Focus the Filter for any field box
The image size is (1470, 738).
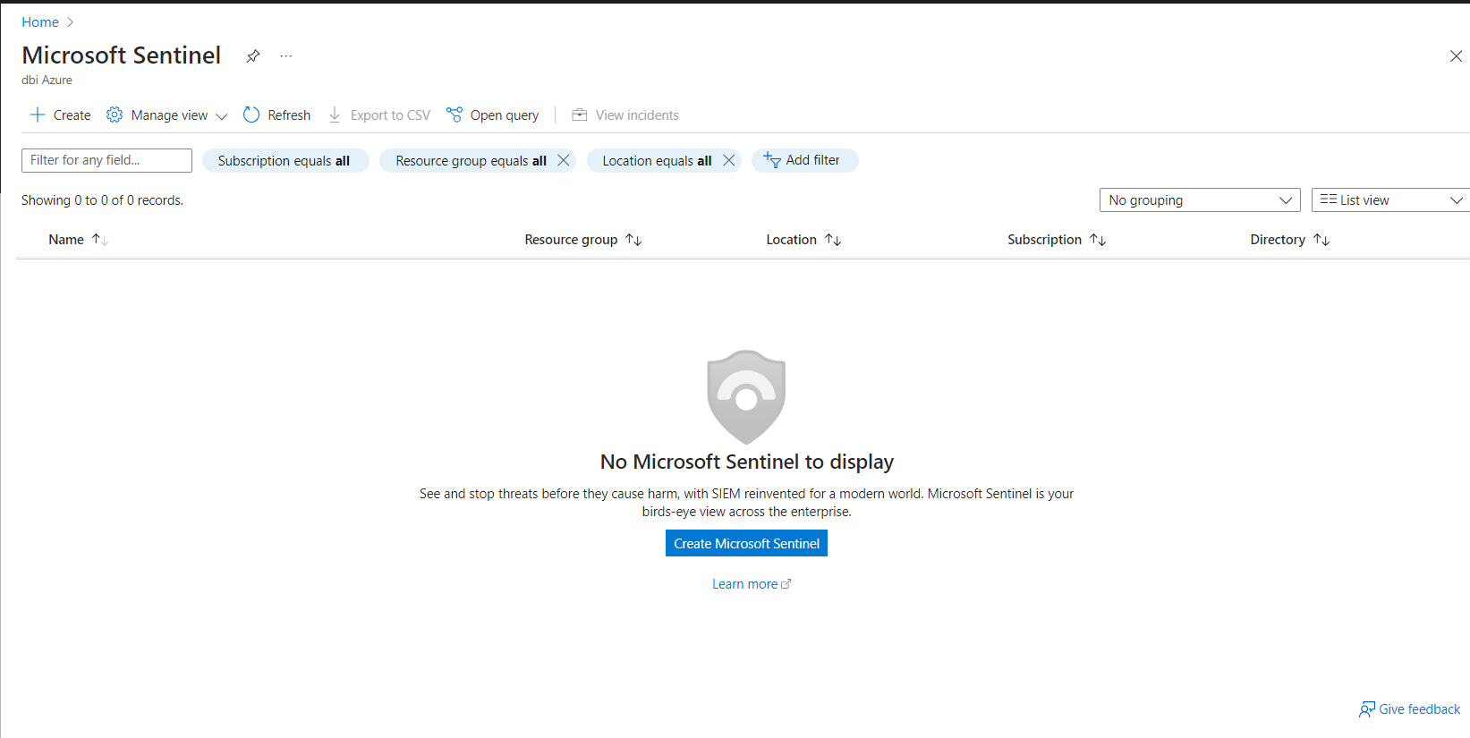pos(106,160)
